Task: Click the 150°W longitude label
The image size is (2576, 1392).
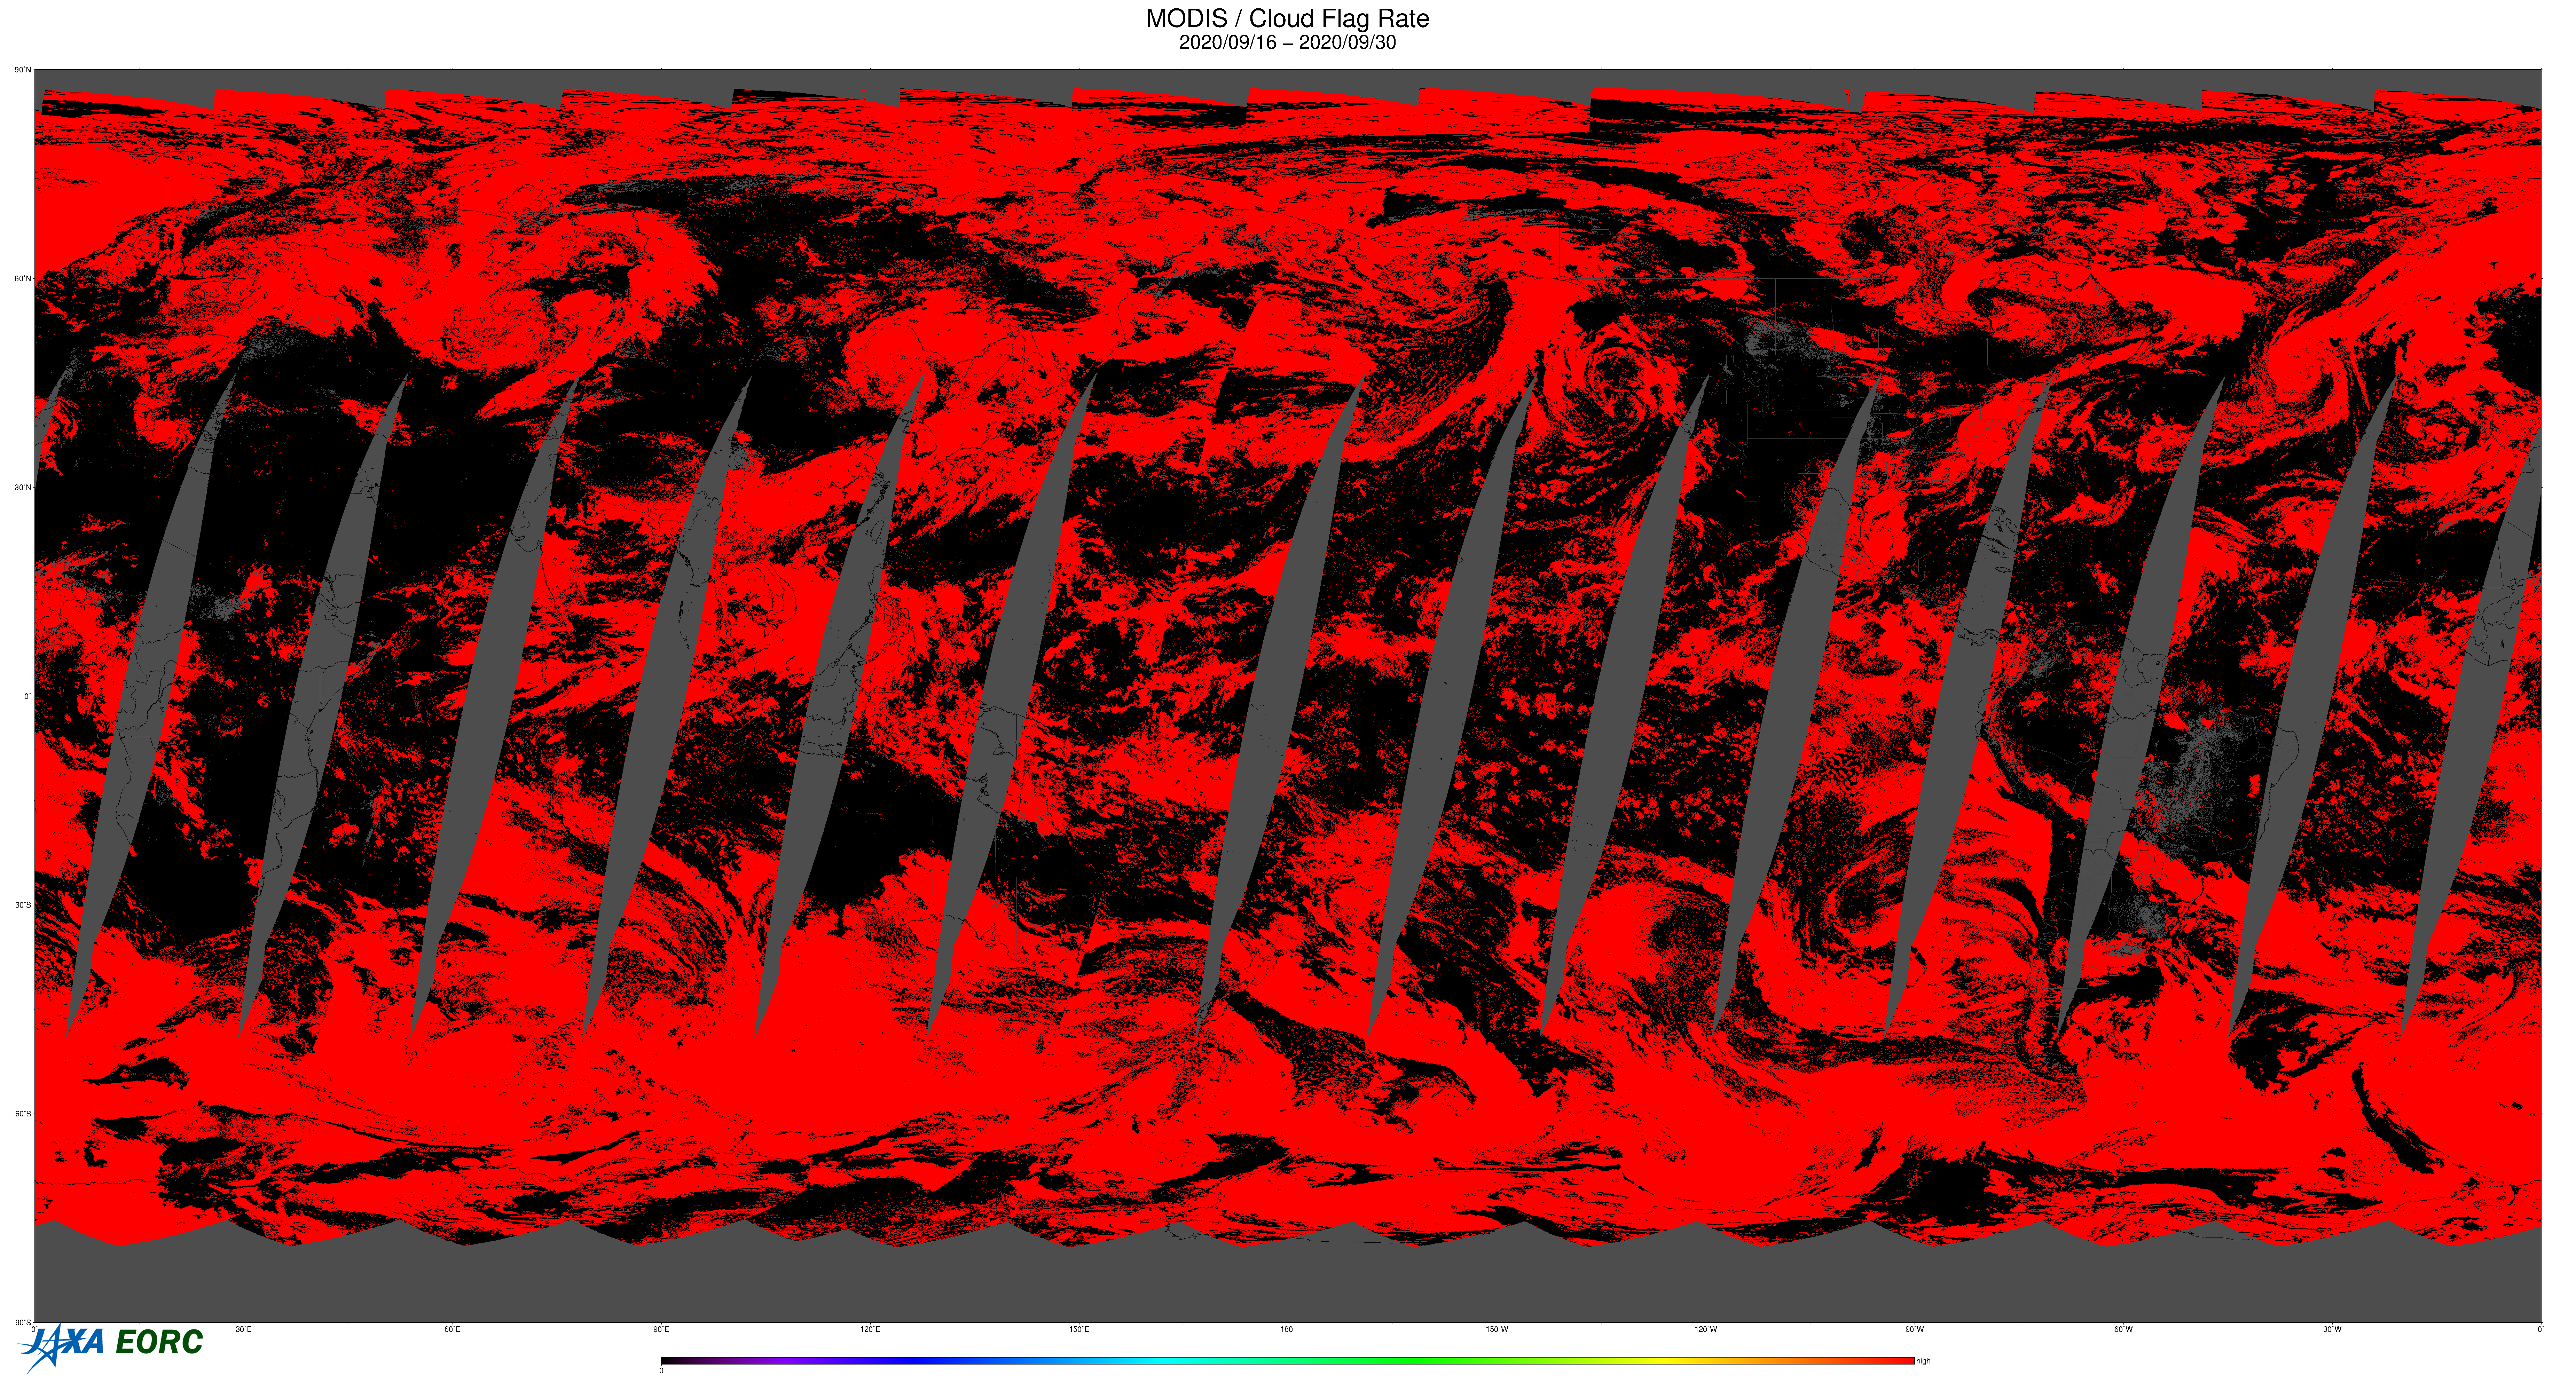Action: click(x=1497, y=1329)
